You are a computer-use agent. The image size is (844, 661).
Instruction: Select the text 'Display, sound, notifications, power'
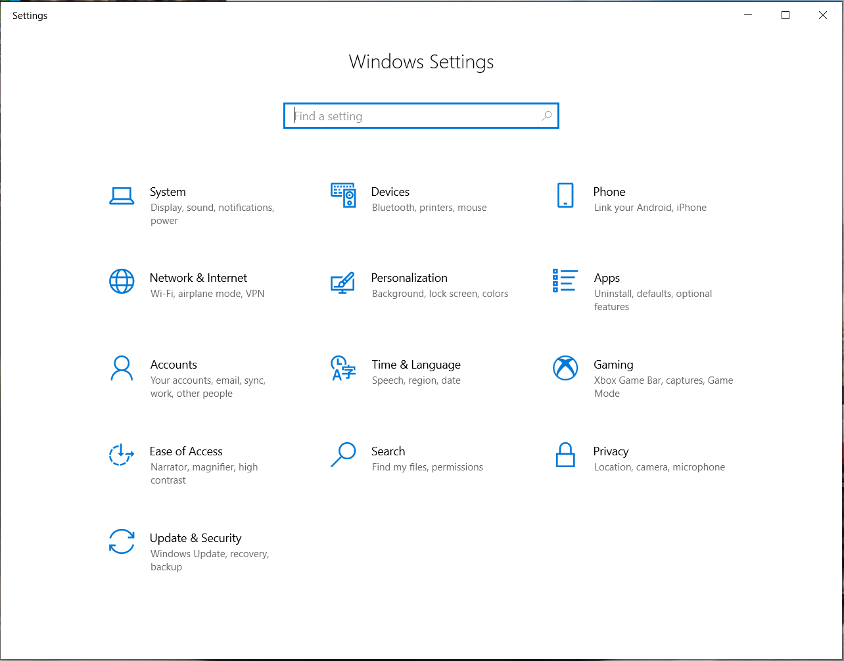pyautogui.click(x=212, y=214)
